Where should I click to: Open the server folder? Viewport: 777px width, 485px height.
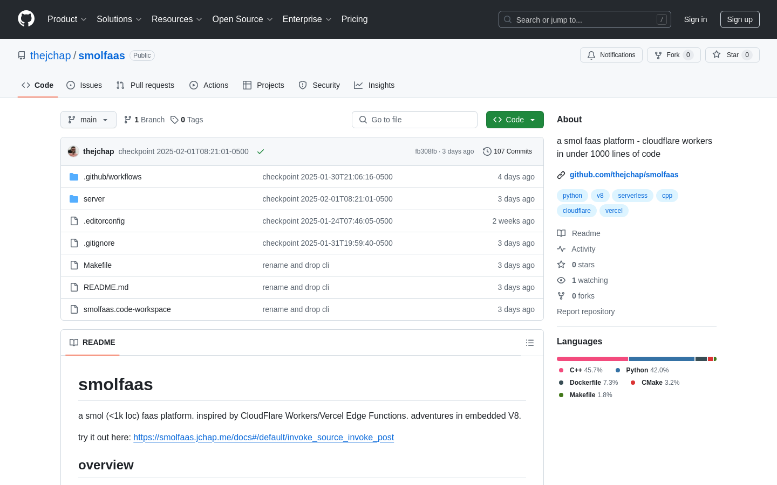click(x=94, y=199)
